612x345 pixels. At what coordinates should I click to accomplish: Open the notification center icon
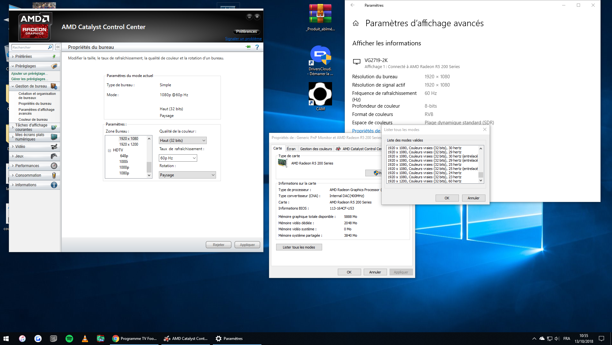coord(601,339)
